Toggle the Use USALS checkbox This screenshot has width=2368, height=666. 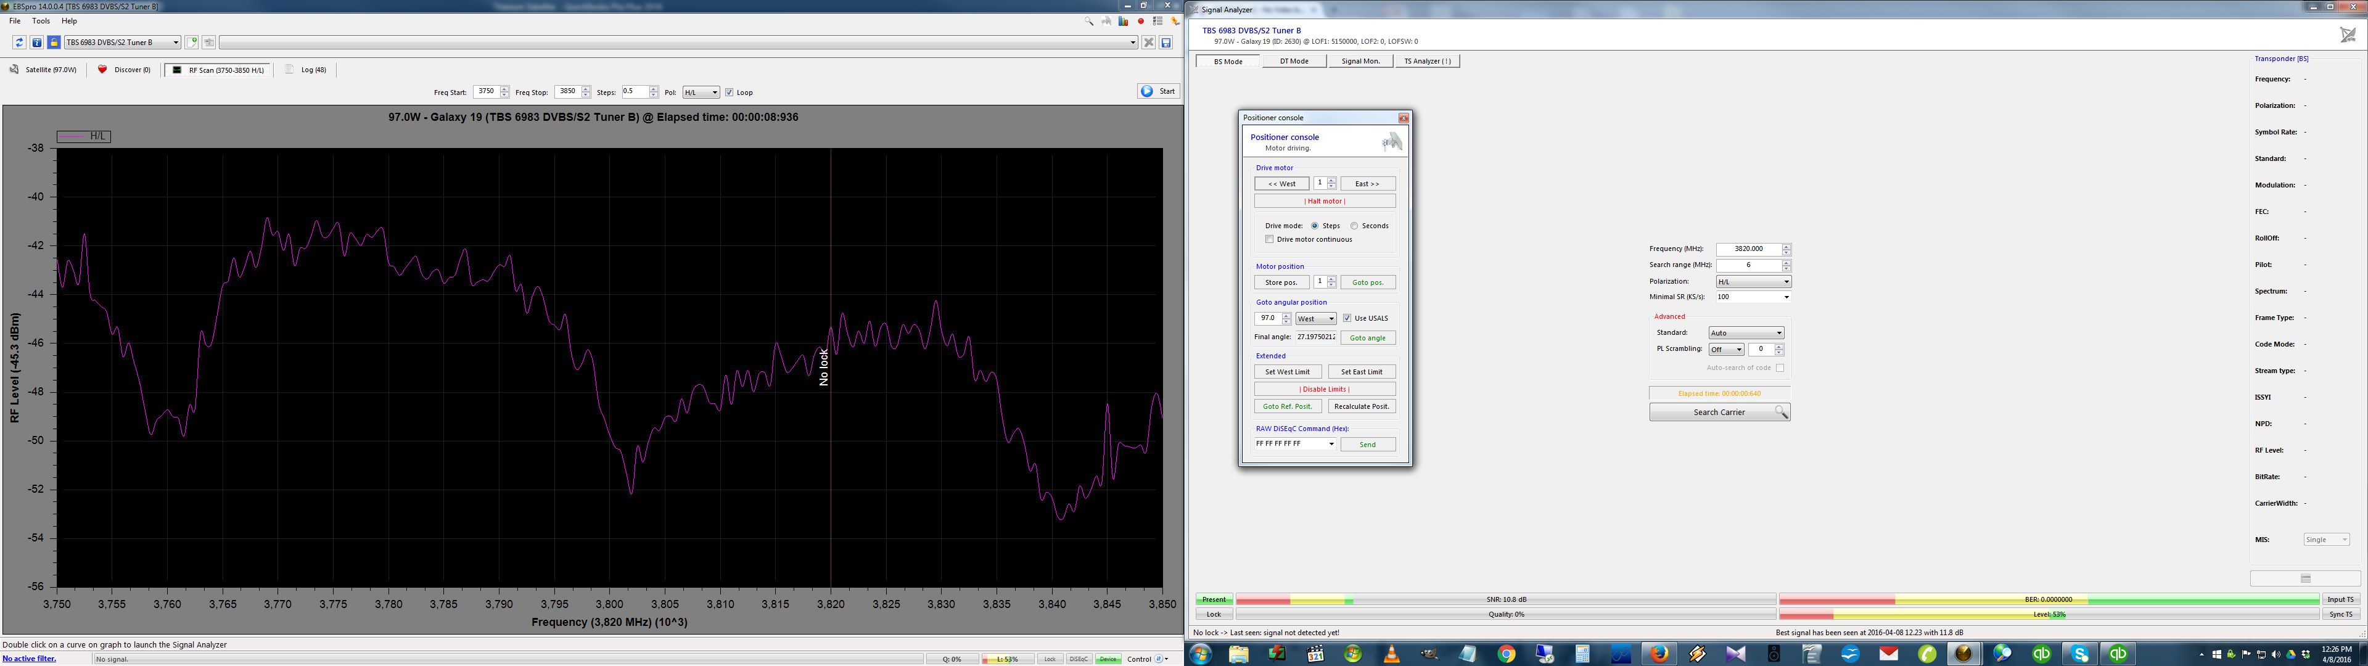pyautogui.click(x=1347, y=318)
